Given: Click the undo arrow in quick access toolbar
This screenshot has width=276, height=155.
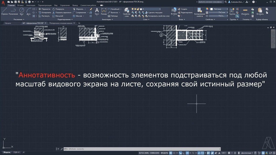Looking at the screenshot, I should (x=33, y=2).
